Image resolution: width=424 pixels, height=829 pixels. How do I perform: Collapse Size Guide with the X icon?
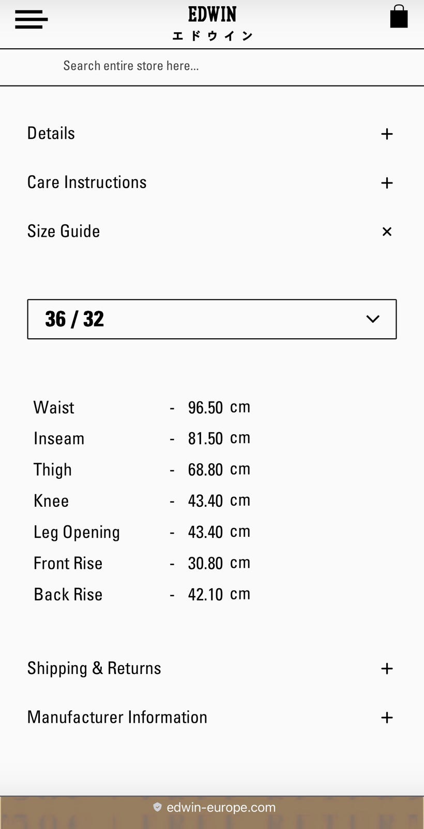point(387,232)
